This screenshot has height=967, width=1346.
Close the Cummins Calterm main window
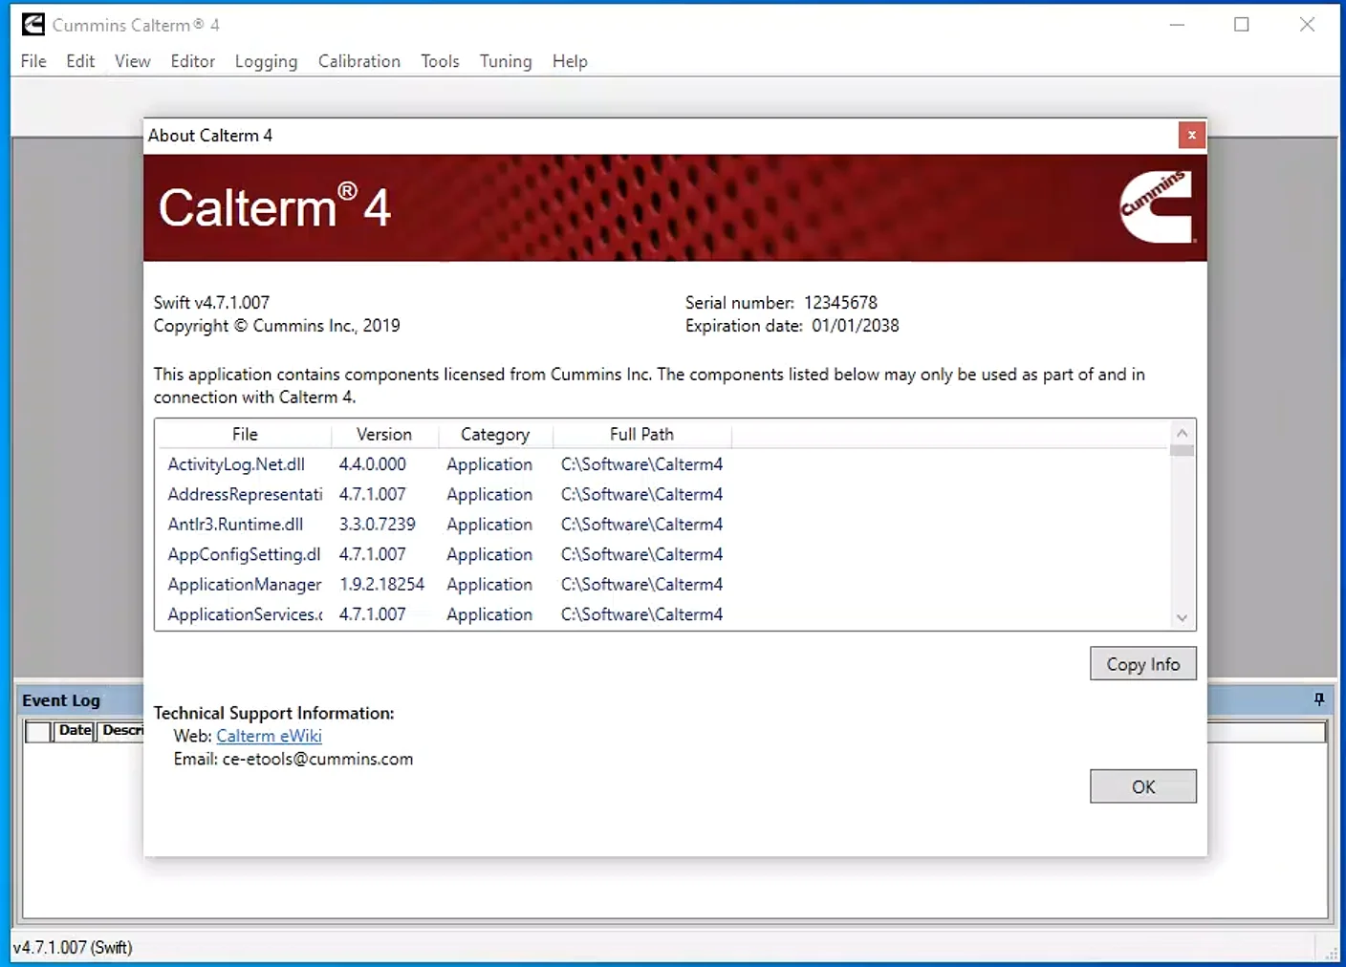click(1307, 25)
